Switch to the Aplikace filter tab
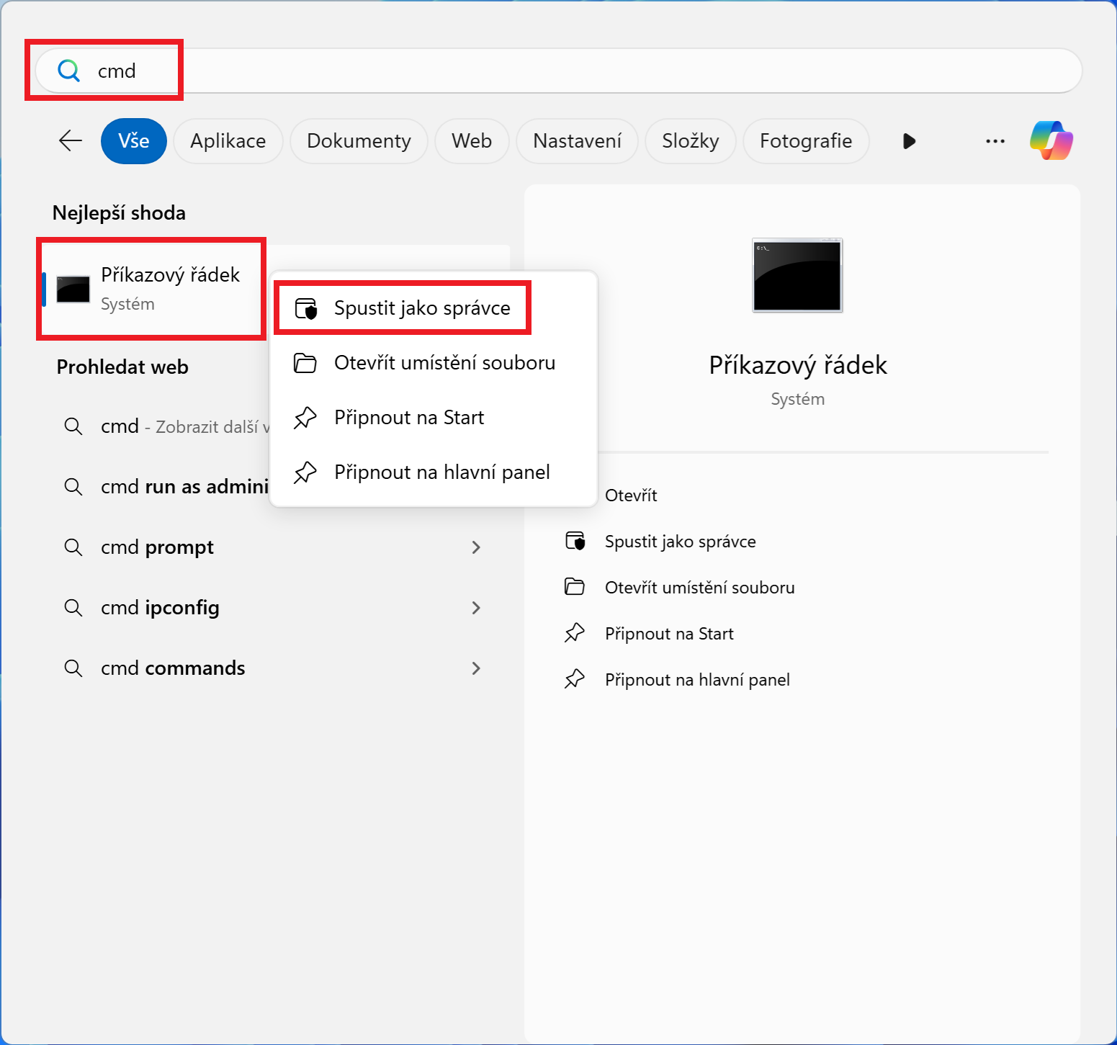The width and height of the screenshot is (1117, 1045). point(228,141)
